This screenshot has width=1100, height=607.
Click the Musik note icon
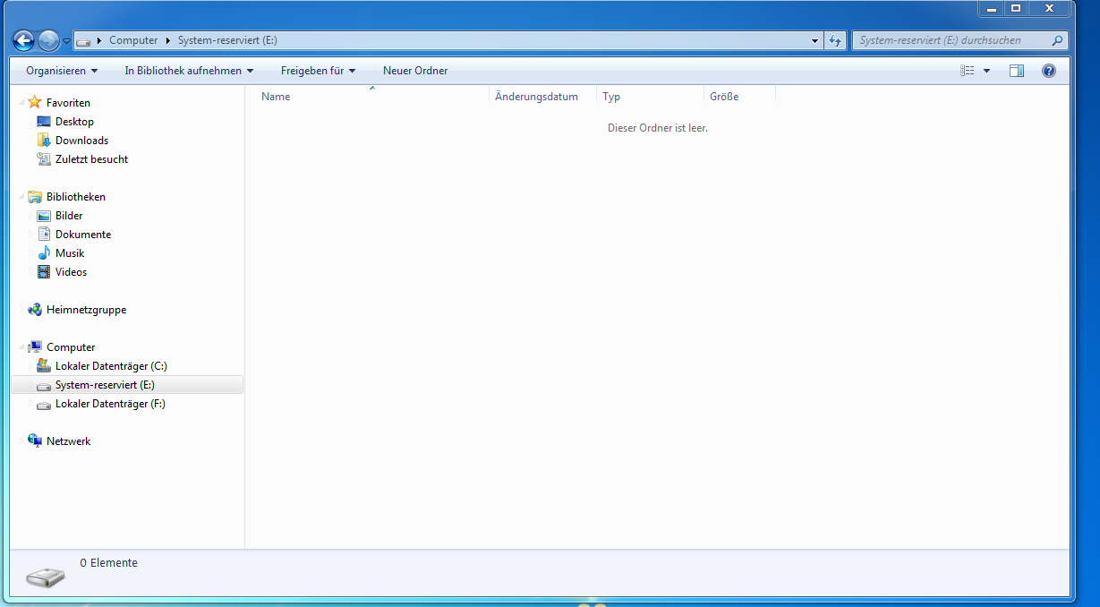click(44, 252)
